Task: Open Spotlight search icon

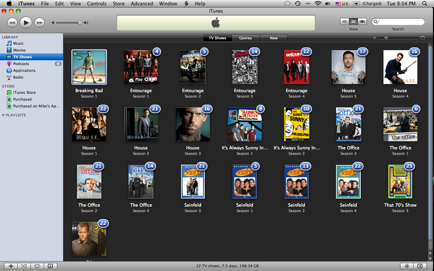Action: 425,4
